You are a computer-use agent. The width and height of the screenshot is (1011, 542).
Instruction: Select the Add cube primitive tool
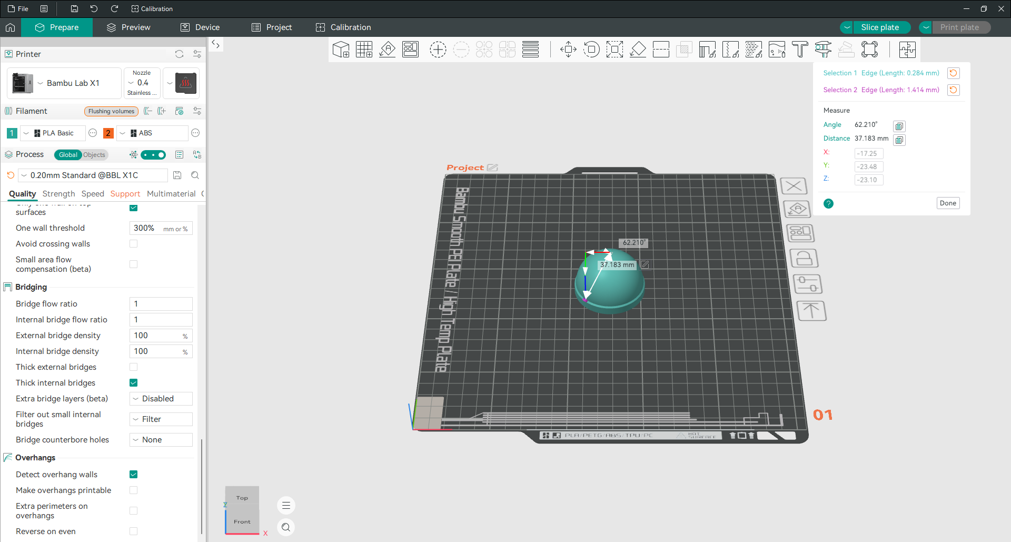click(x=341, y=50)
